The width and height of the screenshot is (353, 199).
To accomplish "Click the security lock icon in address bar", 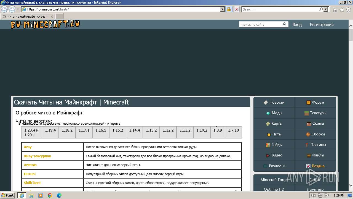I will coord(229,9).
